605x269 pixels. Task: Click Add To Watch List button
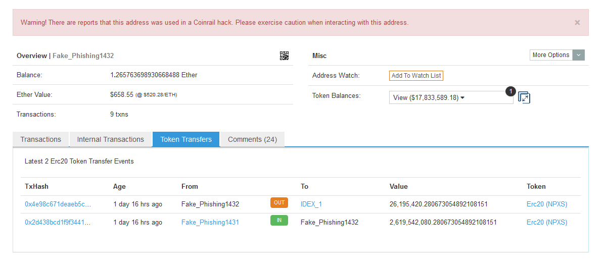point(416,76)
